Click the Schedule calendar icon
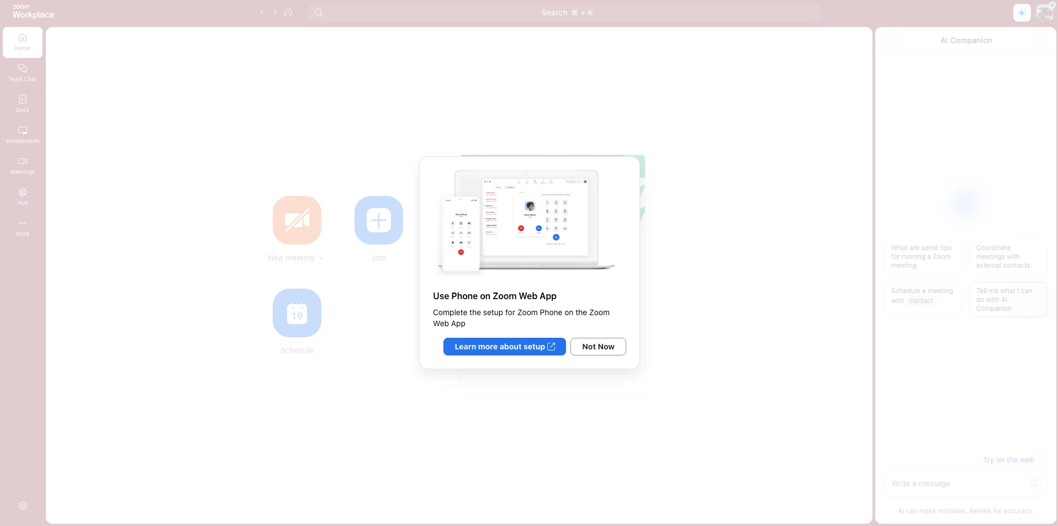The width and height of the screenshot is (1058, 526). (297, 313)
